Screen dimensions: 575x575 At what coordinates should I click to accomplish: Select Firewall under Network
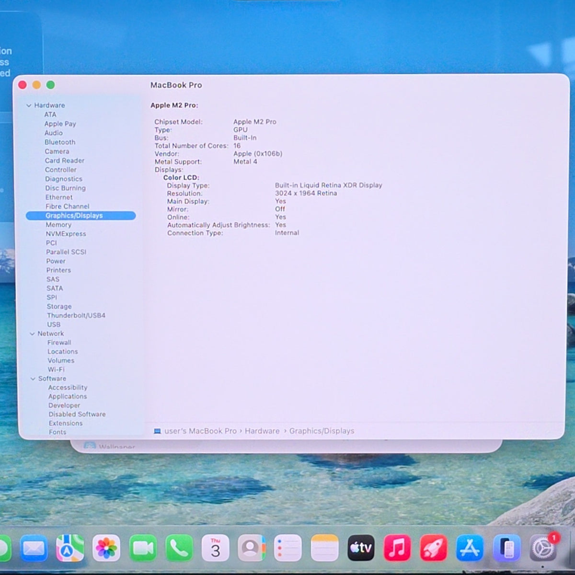pos(59,343)
